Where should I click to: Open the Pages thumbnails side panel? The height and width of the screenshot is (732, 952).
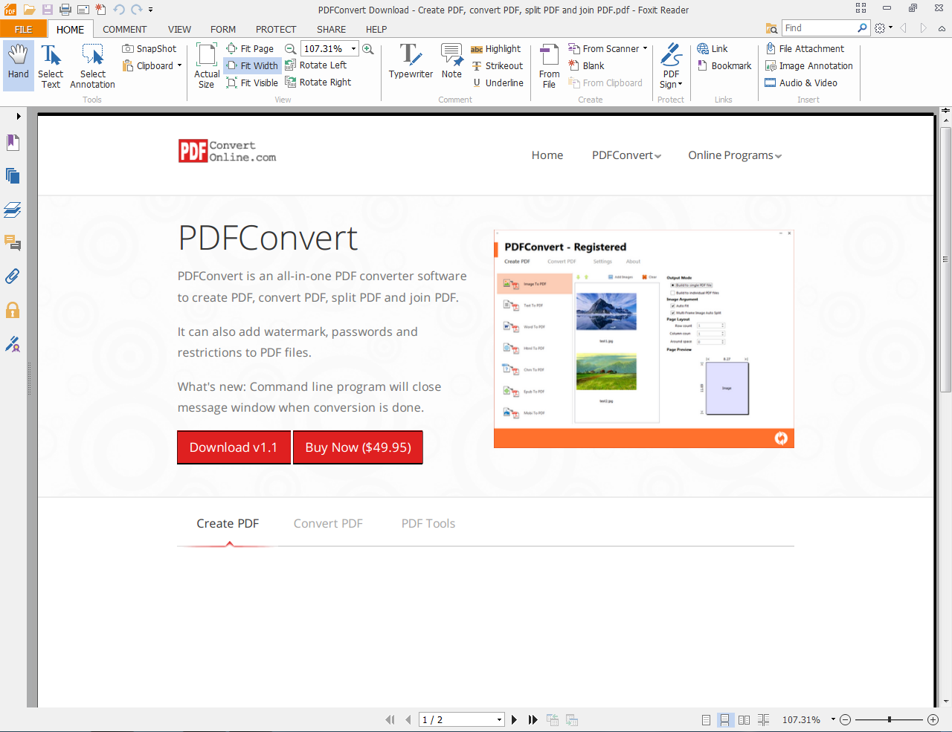point(13,176)
